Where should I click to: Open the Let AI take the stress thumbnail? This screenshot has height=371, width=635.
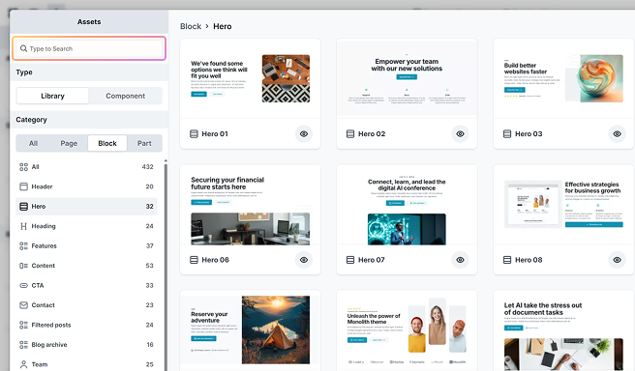tap(563, 329)
